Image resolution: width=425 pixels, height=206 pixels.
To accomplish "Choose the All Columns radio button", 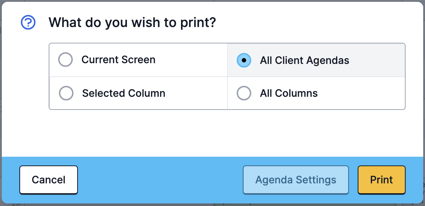I will [244, 93].
